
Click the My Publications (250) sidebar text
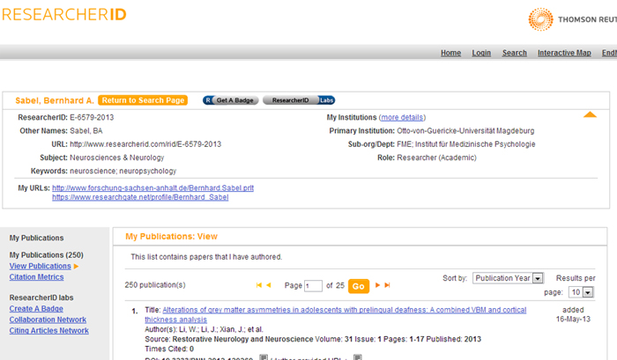coord(47,255)
